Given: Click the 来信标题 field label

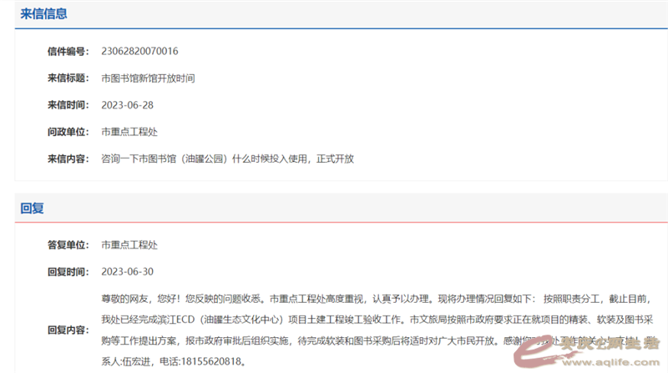Looking at the screenshot, I should tap(67, 78).
